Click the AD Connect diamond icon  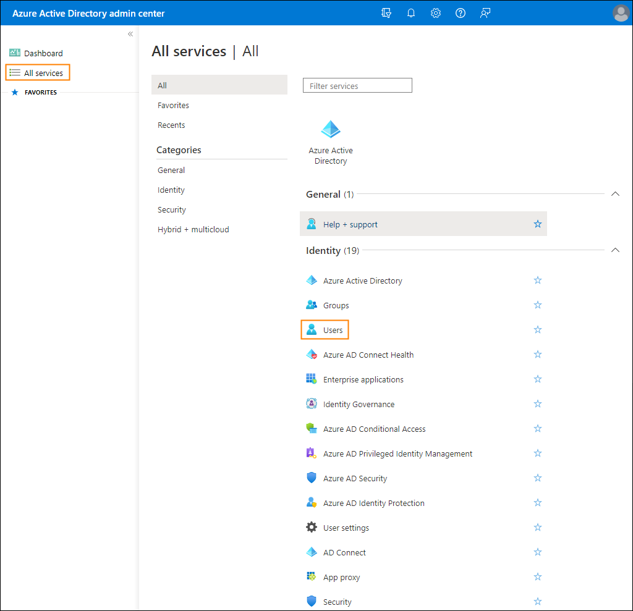click(312, 552)
